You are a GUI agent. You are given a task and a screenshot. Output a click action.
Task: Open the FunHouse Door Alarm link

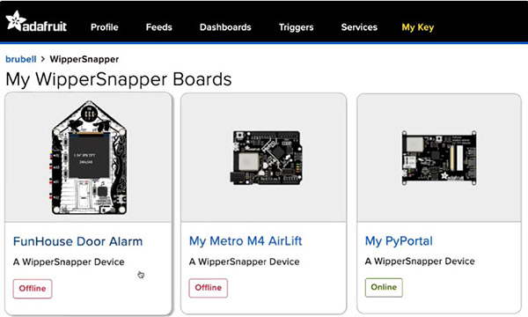77,241
